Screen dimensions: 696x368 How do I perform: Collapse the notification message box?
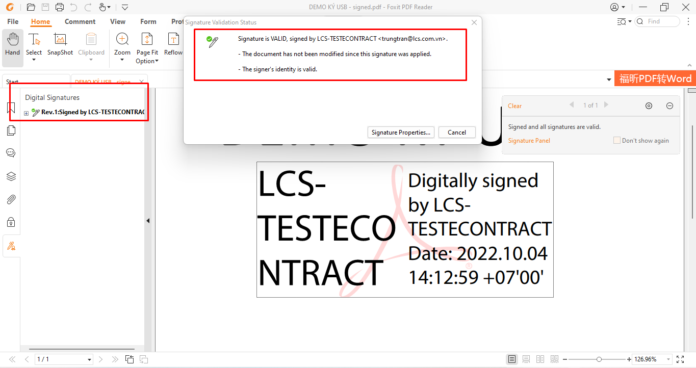pos(669,106)
